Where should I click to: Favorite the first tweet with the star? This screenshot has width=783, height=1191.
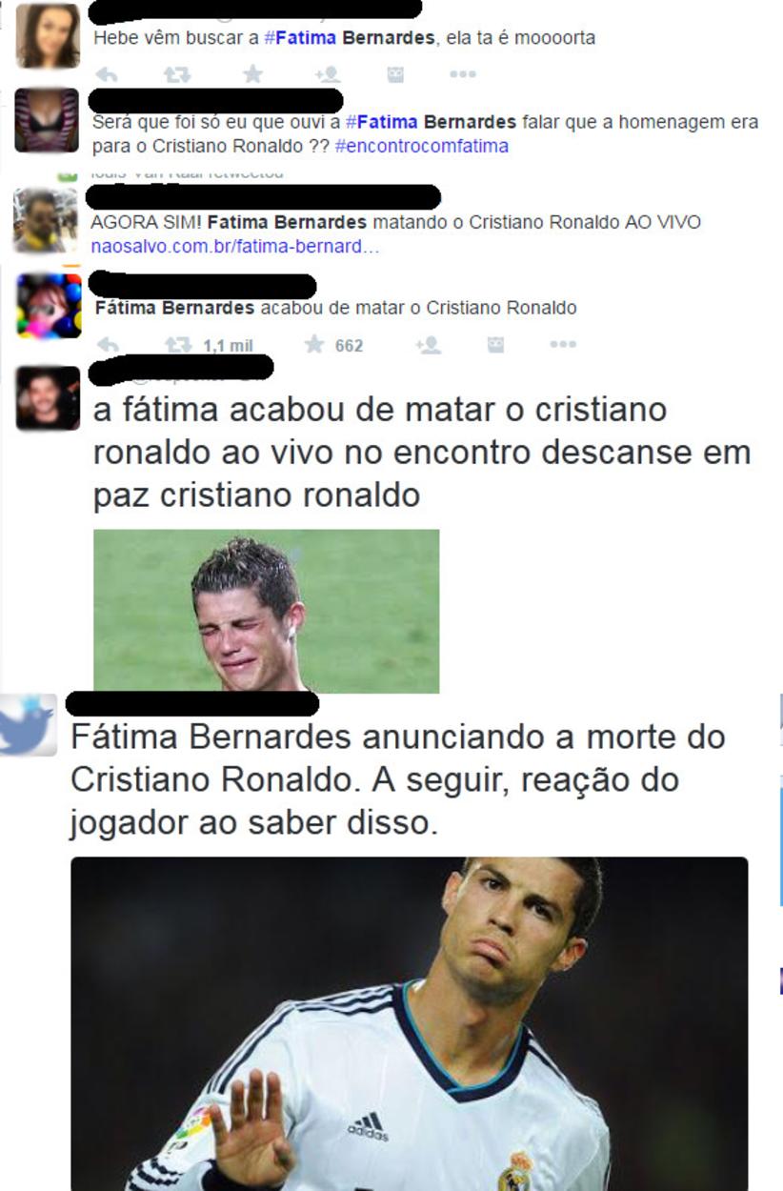252,74
